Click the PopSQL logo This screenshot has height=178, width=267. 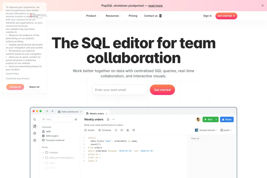(38, 16)
